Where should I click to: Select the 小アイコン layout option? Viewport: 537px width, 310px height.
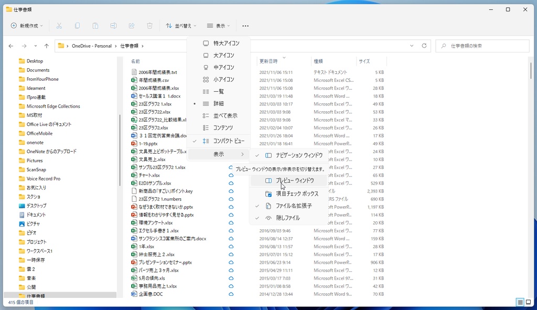tap(219, 80)
